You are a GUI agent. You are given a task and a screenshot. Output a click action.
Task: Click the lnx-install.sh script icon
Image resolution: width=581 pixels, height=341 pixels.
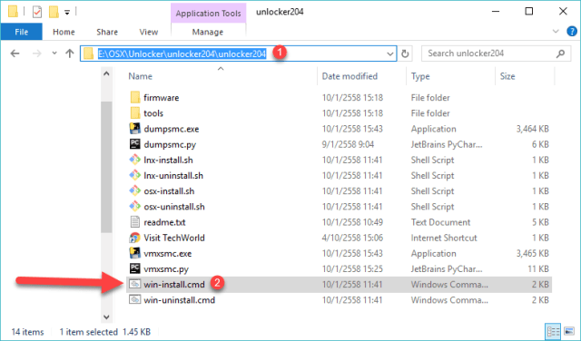tap(135, 160)
